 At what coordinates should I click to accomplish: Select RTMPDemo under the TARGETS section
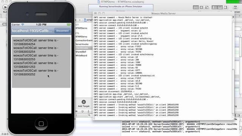81,37
